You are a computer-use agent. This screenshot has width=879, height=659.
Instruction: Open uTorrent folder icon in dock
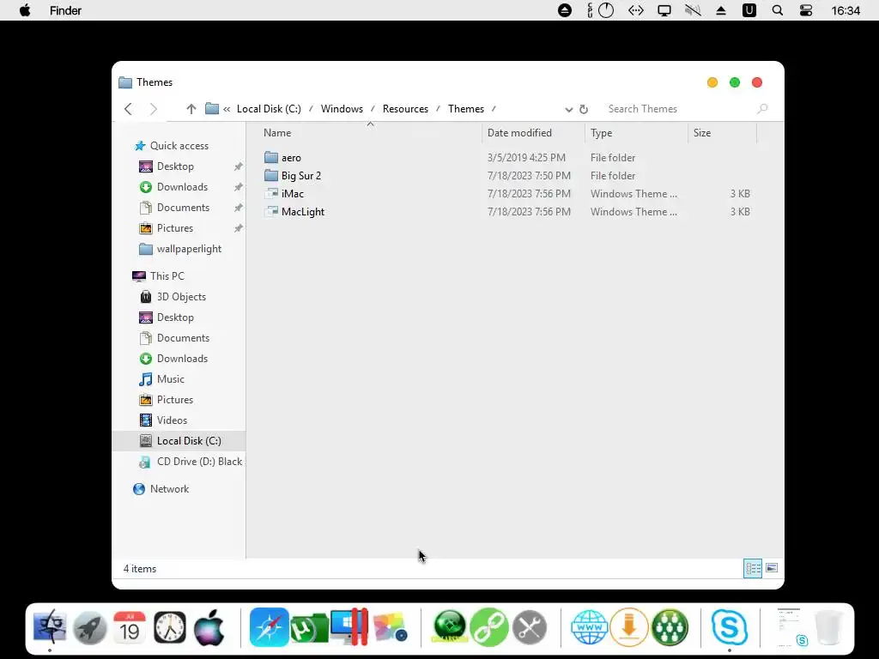click(309, 627)
